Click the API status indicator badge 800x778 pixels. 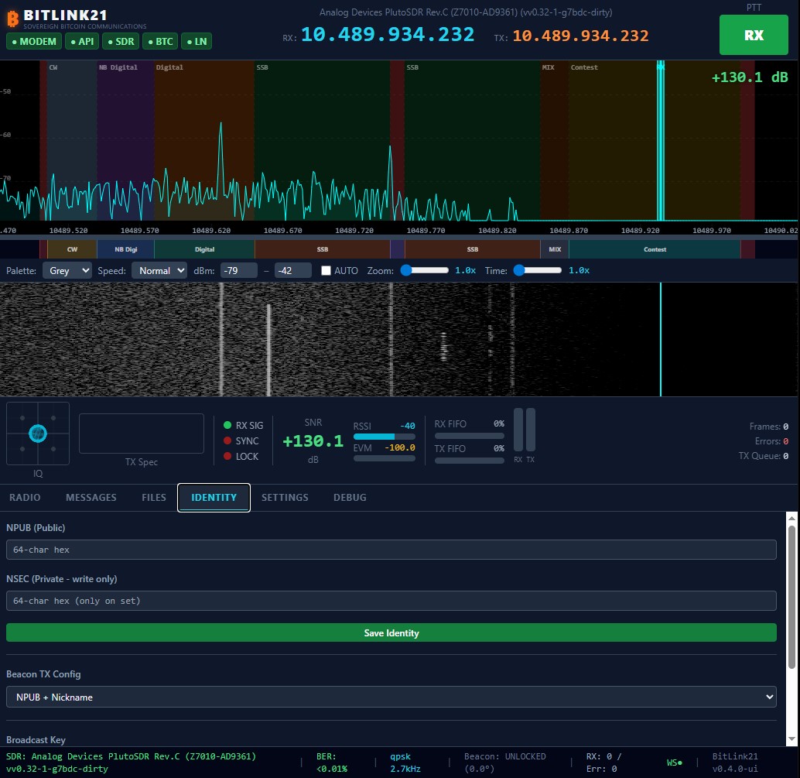pos(82,41)
